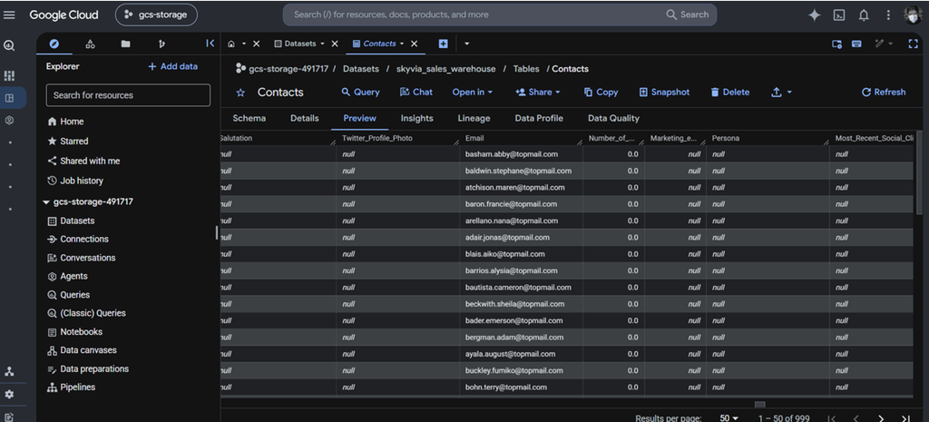This screenshot has width=929, height=422.
Task: Switch to the Lineage tab
Action: (474, 119)
